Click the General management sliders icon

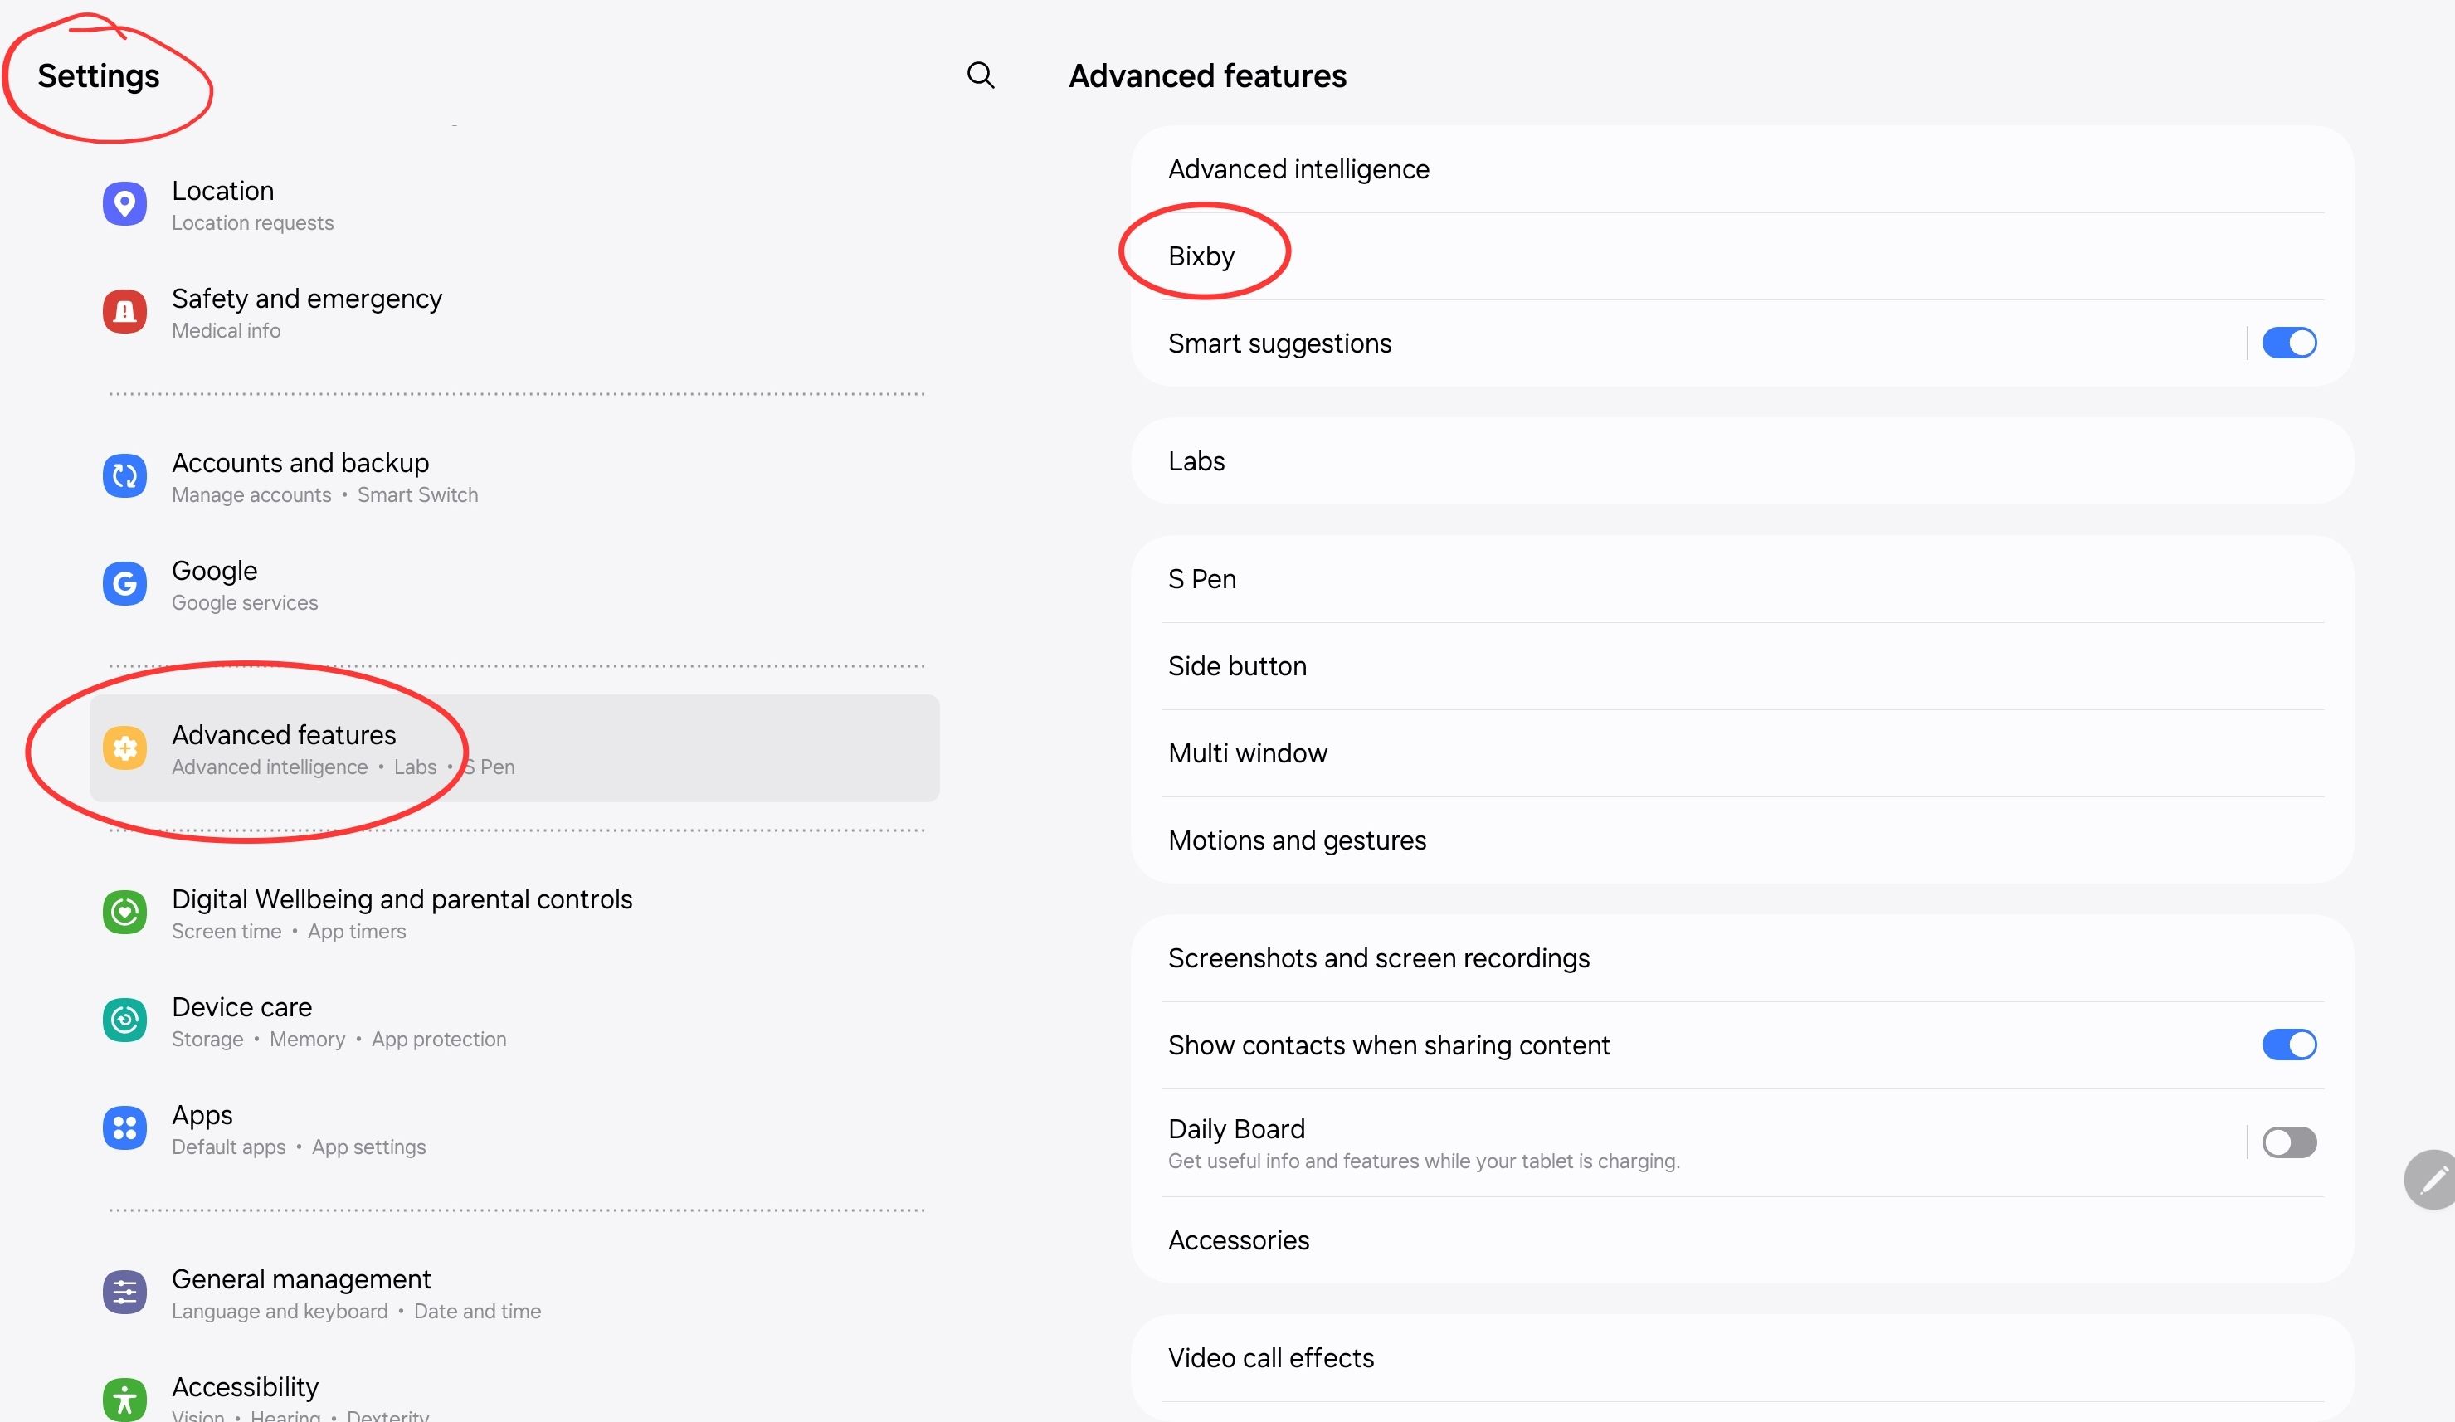click(x=124, y=1293)
